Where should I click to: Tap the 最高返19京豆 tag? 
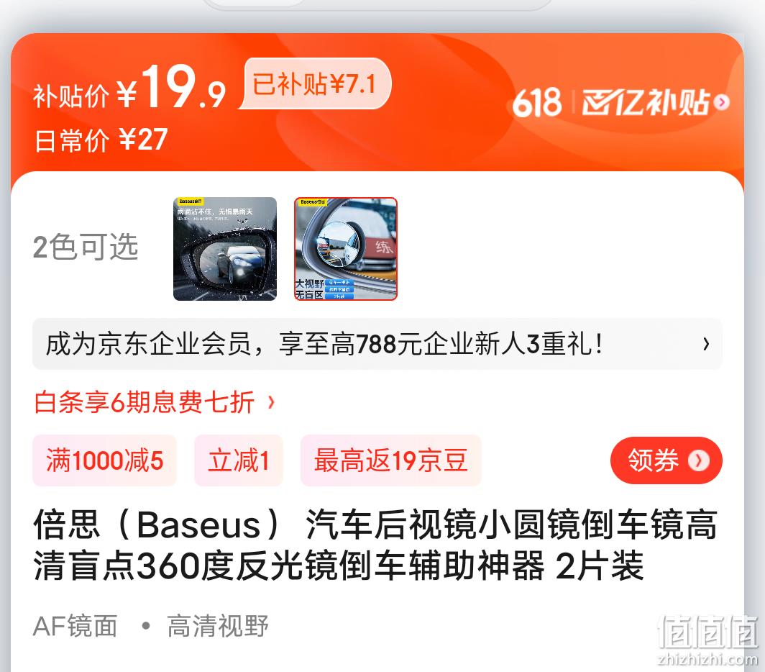click(x=391, y=460)
